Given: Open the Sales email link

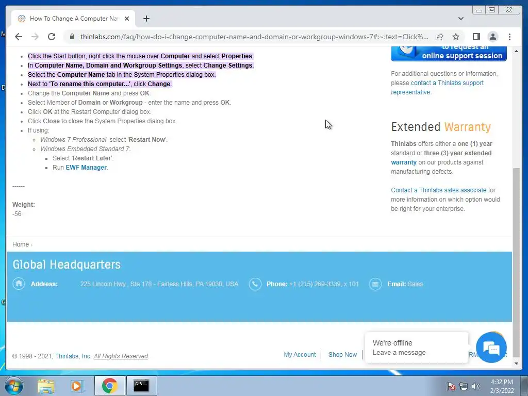Looking at the screenshot, I should pos(415,284).
